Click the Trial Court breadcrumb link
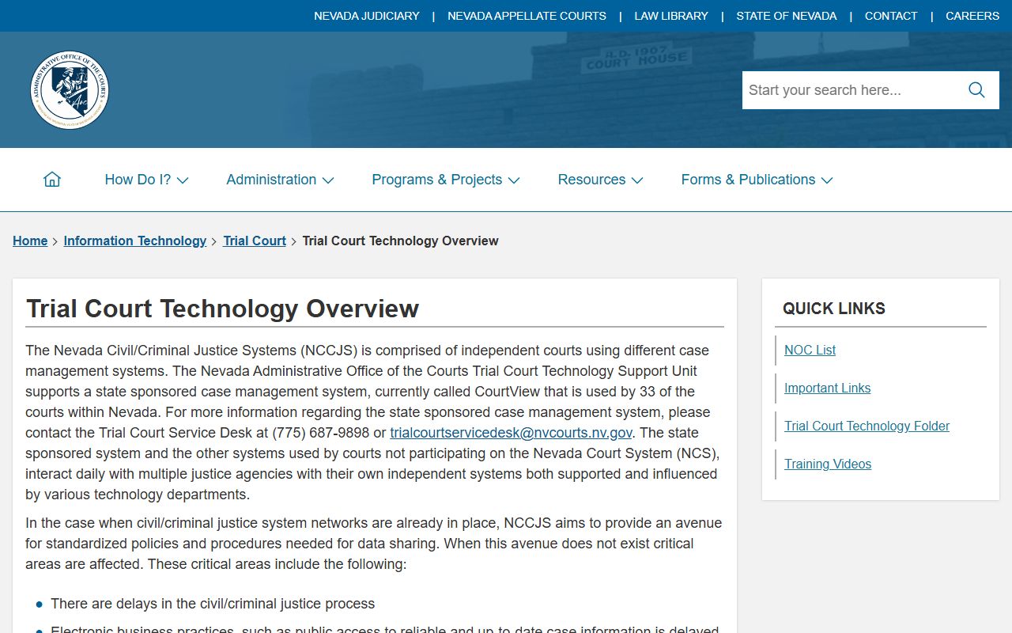This screenshot has height=633, width=1012. point(255,241)
